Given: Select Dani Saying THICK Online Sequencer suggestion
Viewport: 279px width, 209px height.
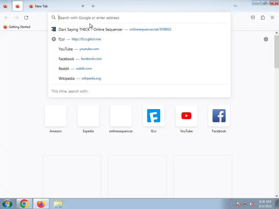Looking at the screenshot, I should tap(139, 29).
